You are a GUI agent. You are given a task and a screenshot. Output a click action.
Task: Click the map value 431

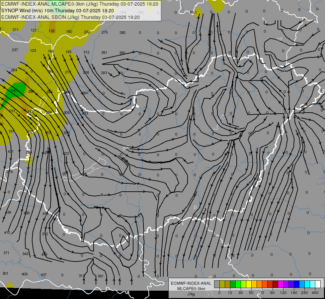tap(11, 152)
